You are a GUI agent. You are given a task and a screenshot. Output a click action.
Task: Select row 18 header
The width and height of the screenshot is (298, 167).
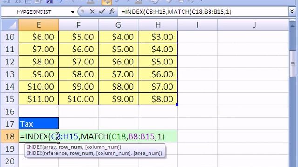click(10, 136)
